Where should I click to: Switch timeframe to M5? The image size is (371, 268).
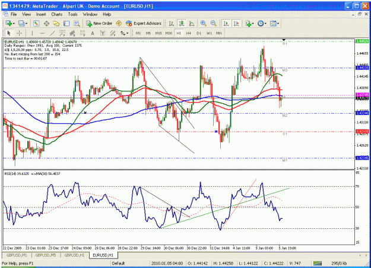pos(148,33)
